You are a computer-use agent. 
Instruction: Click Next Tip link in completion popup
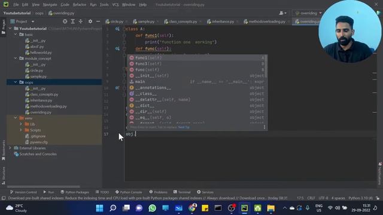[x=184, y=127]
